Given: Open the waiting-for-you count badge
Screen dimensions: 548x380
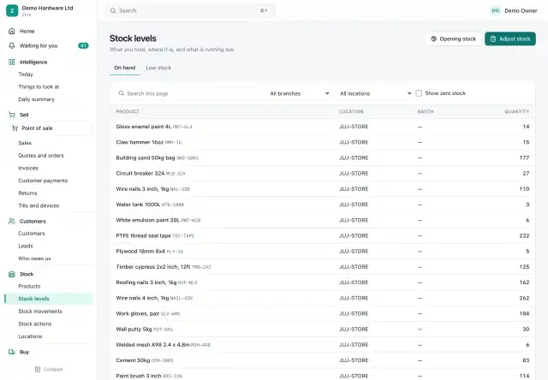Looking at the screenshot, I should (83, 45).
